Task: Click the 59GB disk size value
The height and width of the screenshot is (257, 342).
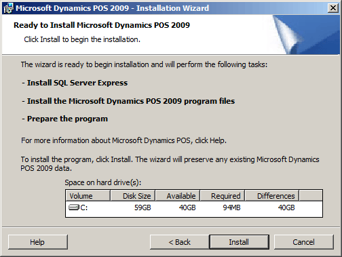Action: [x=142, y=207]
